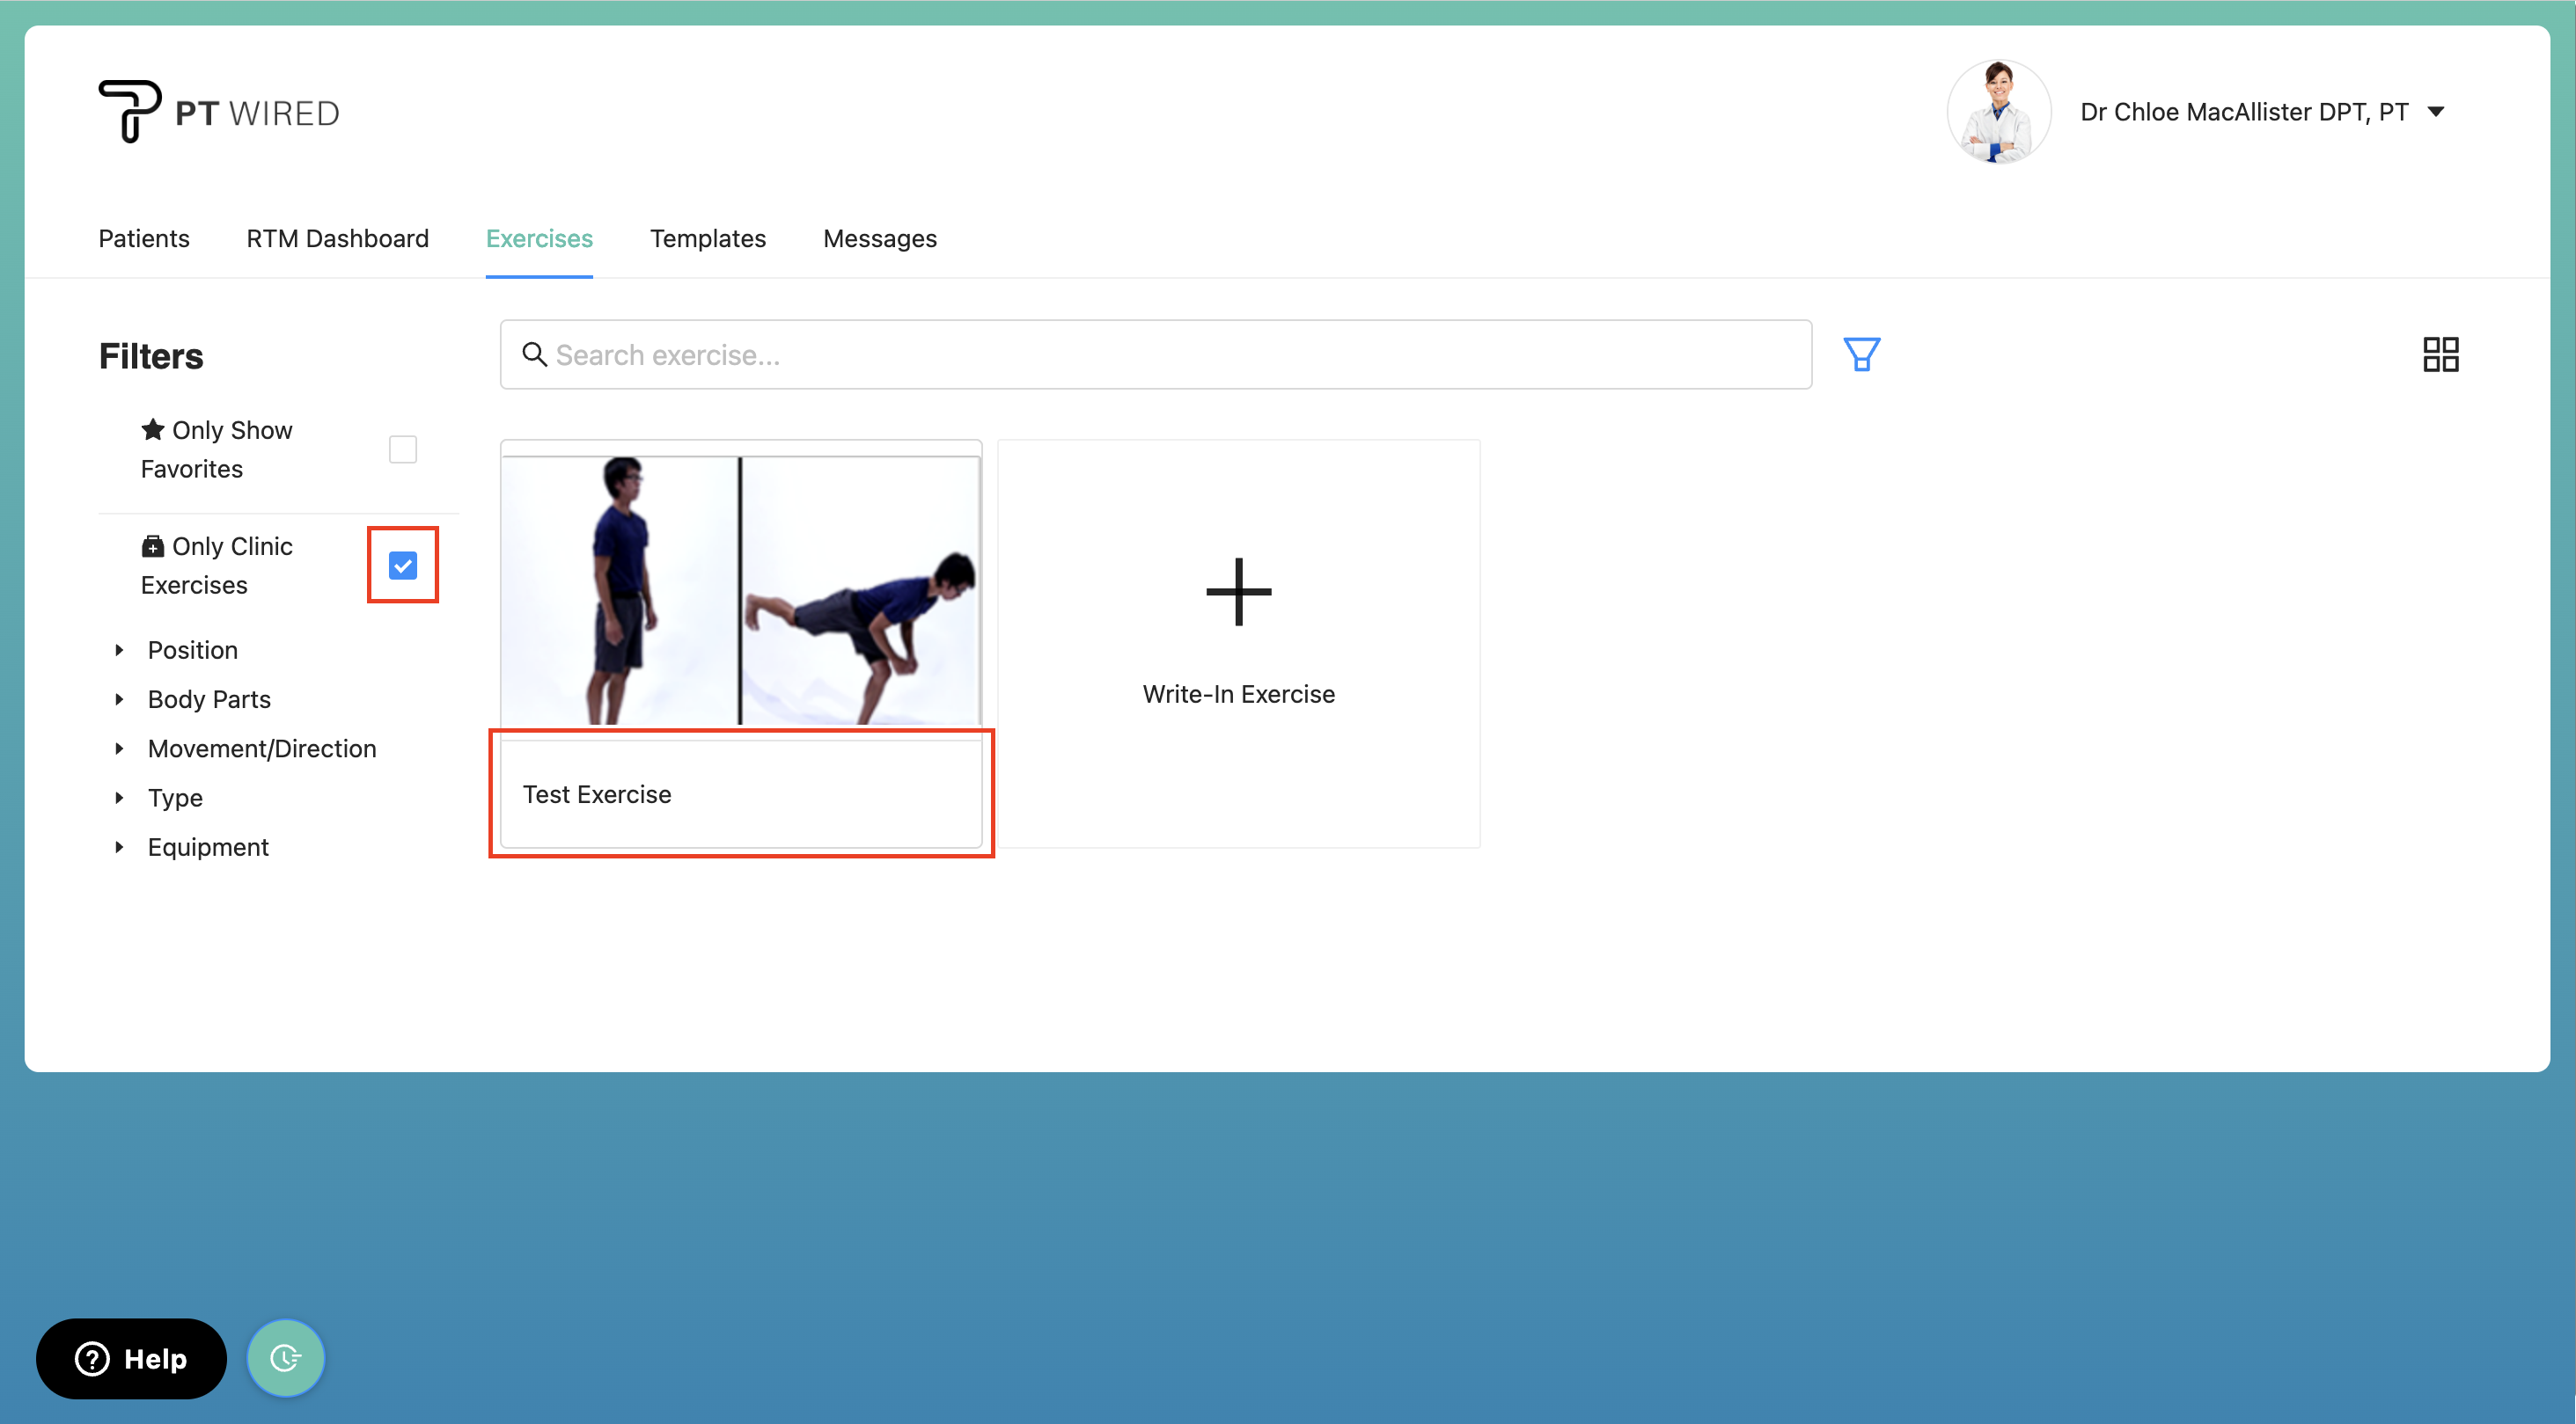The image size is (2576, 1424).
Task: Click the clinic bag icon beside Only Clinic Exercises
Action: [x=152, y=545]
